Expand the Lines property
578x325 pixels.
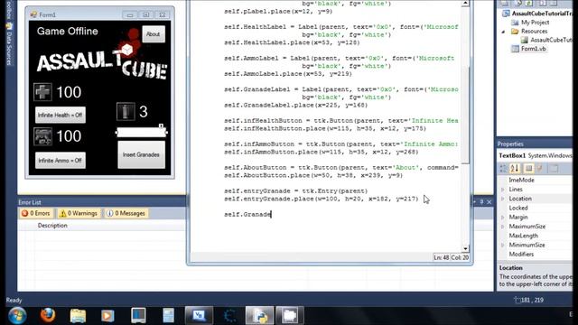[503, 190]
